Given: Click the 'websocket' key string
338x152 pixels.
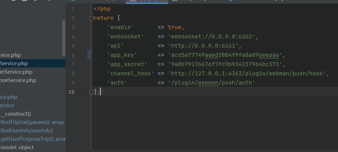Looking at the screenshot, I should pos(126,37).
